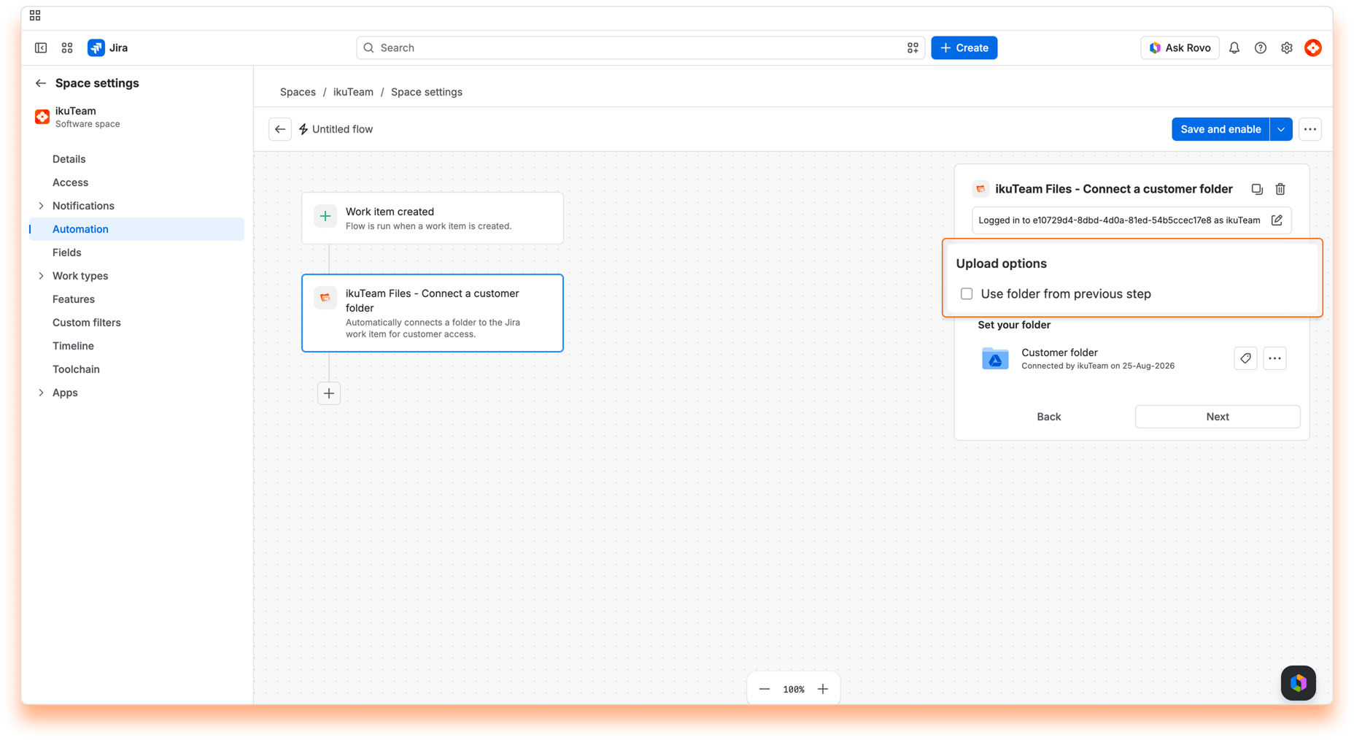The width and height of the screenshot is (1354, 740).
Task: Go back using Space settings arrow
Action: click(41, 83)
